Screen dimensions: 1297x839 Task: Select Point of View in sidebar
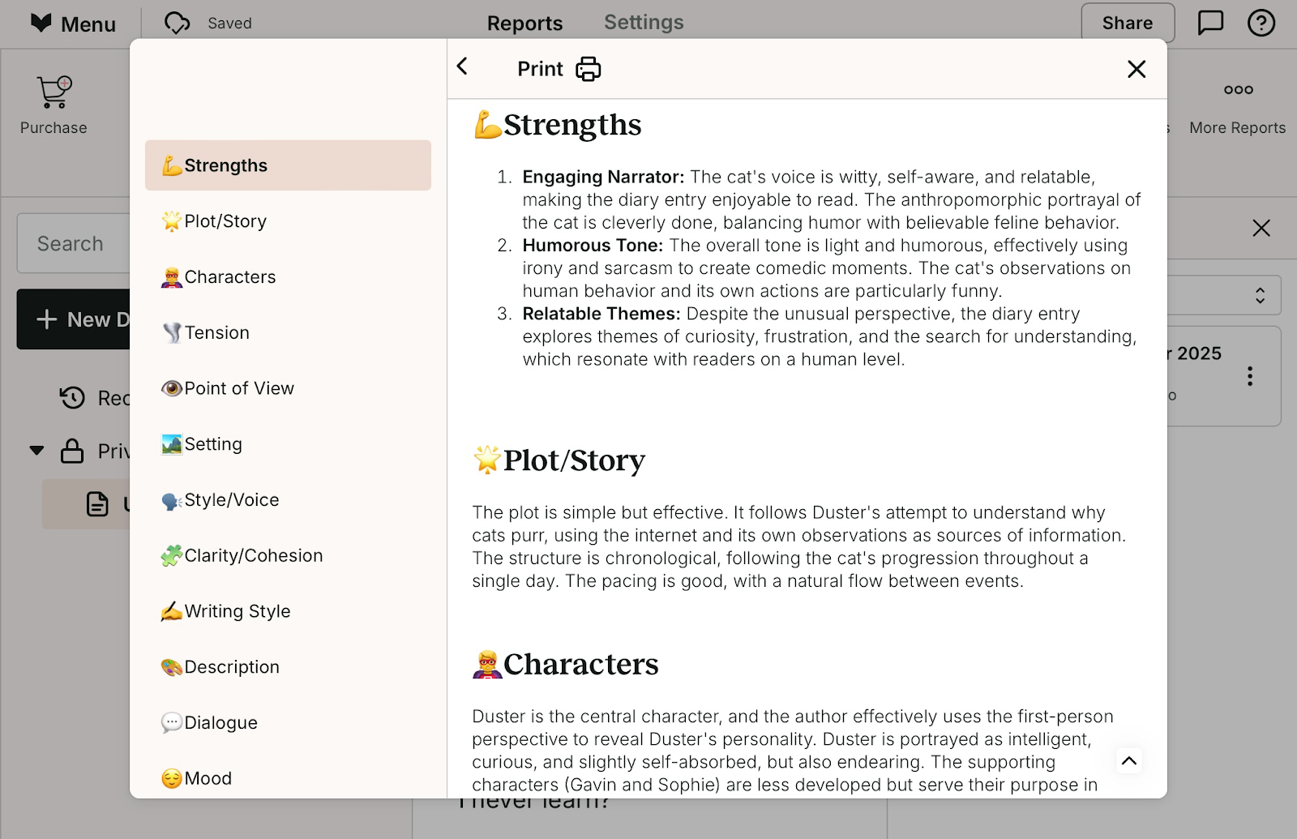tap(238, 388)
